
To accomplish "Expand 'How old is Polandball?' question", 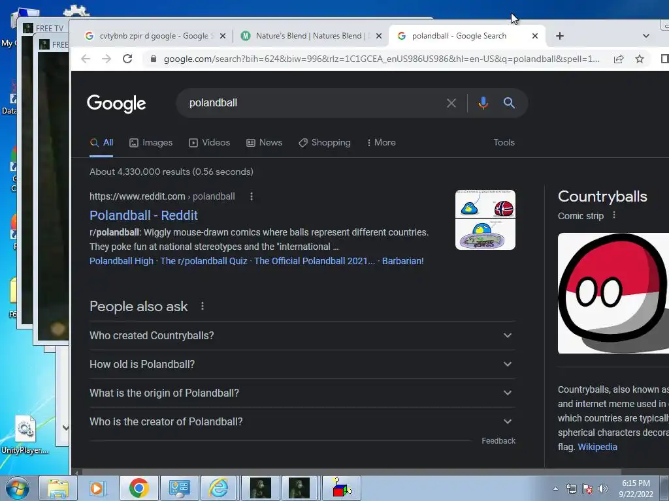I will [x=302, y=364].
